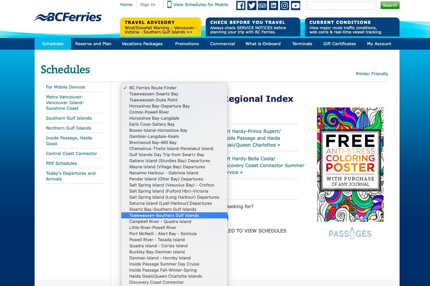Choose Bowen Island-Horseshoe Bay route option

[x=175, y=130]
